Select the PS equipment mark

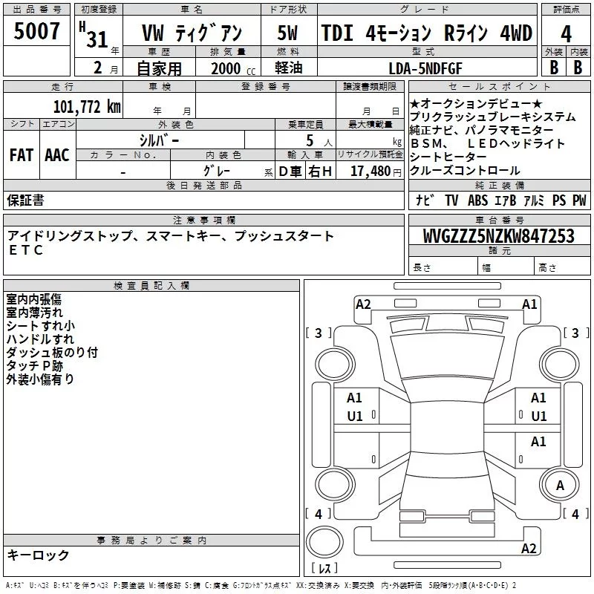559,200
